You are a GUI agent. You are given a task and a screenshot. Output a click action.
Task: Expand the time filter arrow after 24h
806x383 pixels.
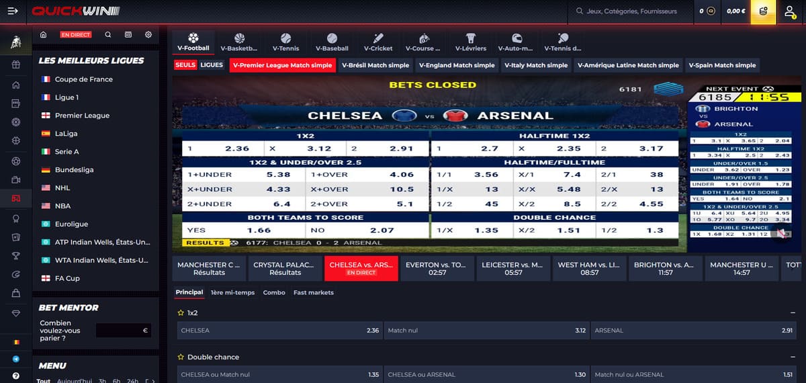154,381
